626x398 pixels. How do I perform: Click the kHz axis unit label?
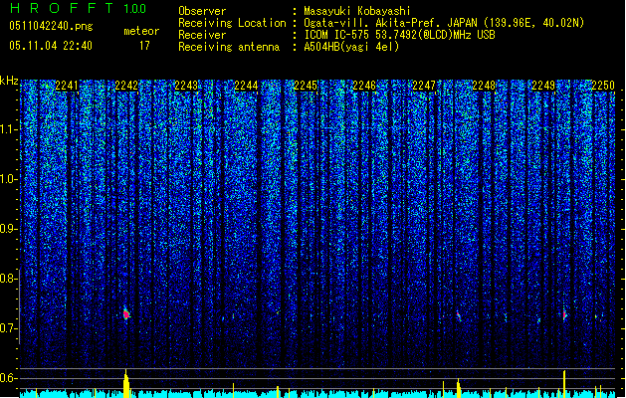[x=9, y=81]
